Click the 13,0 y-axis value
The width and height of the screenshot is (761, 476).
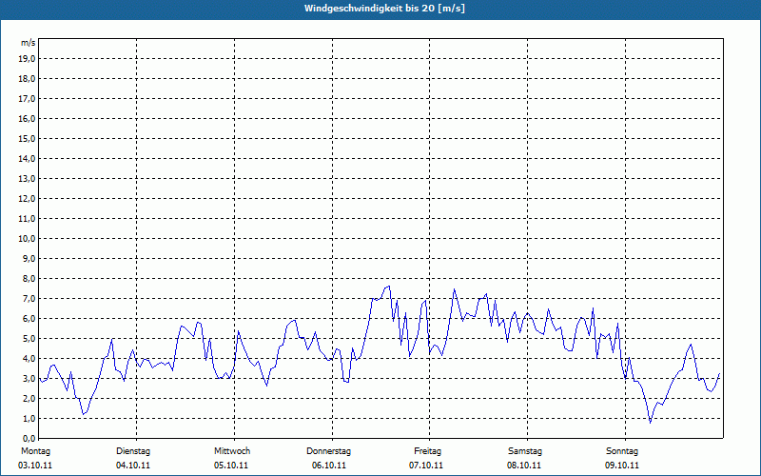pyautogui.click(x=26, y=179)
